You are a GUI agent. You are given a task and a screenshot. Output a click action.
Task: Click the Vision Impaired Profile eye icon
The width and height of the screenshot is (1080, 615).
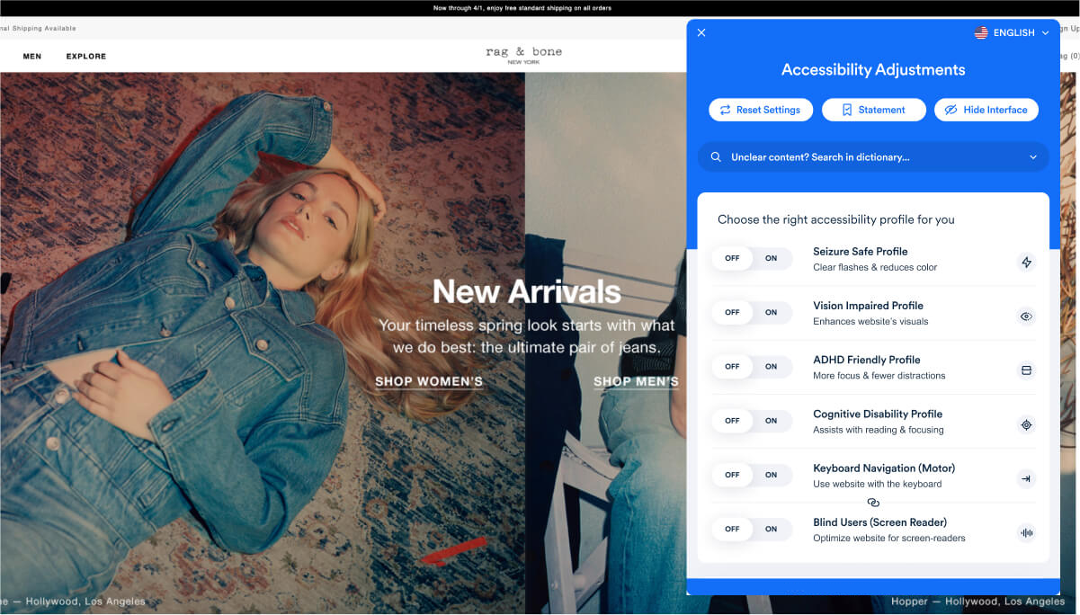click(x=1026, y=316)
